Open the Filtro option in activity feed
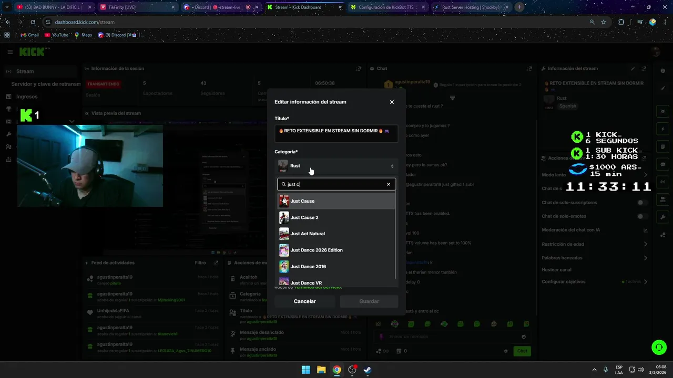This screenshot has height=378, width=673. (x=200, y=262)
